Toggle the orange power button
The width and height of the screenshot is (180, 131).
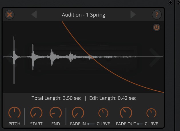[x=157, y=28]
